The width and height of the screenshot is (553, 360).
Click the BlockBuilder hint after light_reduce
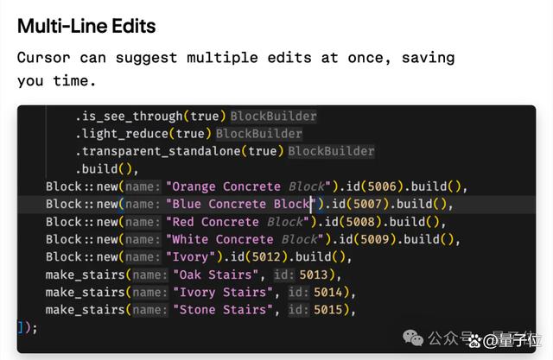tap(259, 134)
